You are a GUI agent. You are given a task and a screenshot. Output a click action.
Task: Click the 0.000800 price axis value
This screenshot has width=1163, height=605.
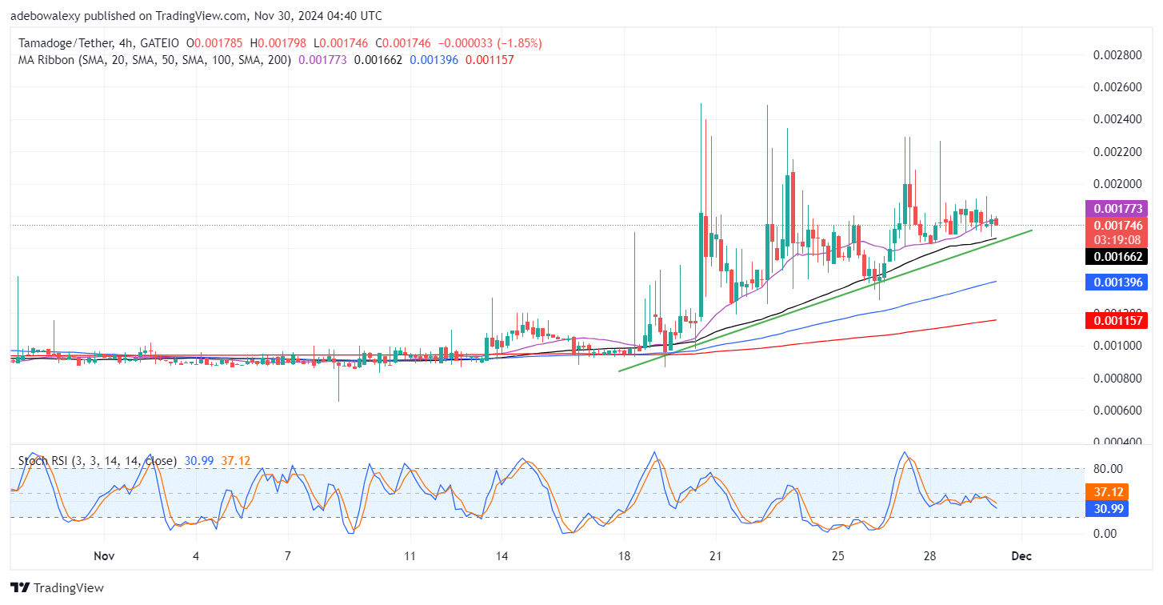click(1117, 378)
